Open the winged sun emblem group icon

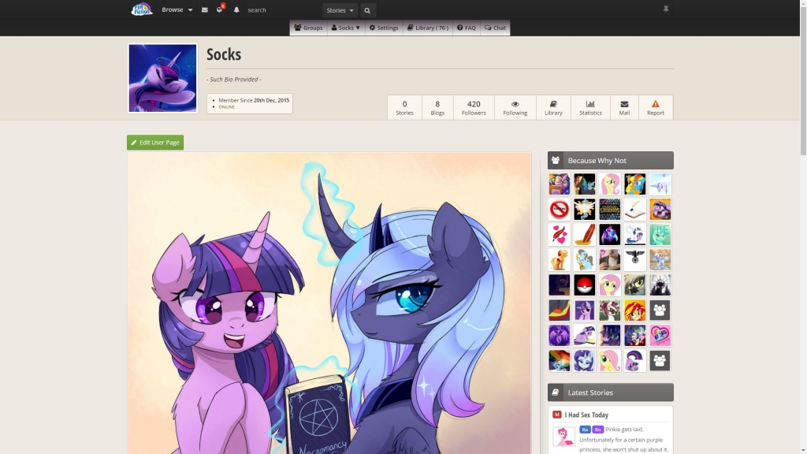coord(584,210)
